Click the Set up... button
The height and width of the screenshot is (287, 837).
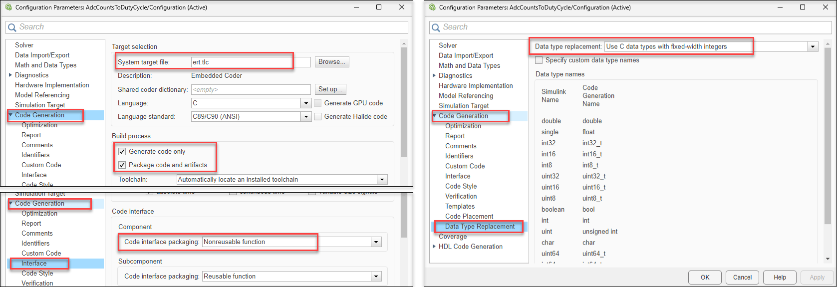(x=330, y=89)
